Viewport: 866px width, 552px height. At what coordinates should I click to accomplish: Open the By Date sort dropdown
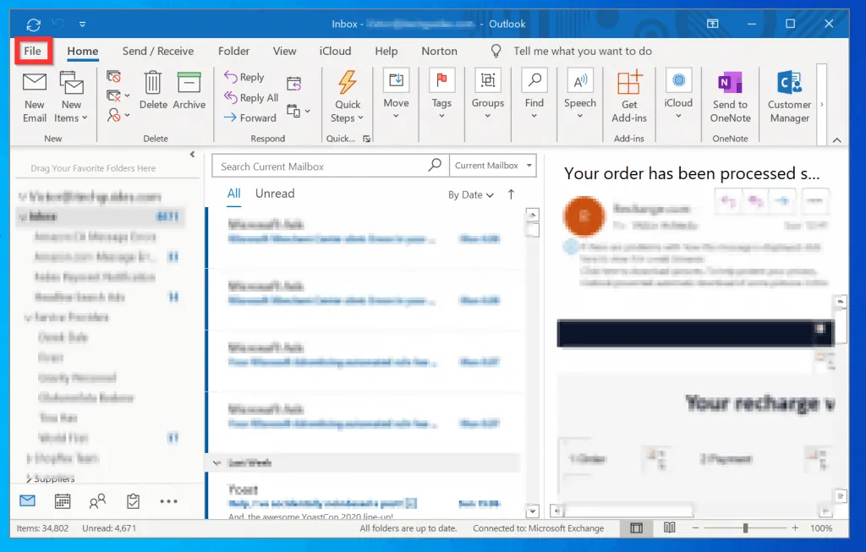pyautogui.click(x=470, y=195)
